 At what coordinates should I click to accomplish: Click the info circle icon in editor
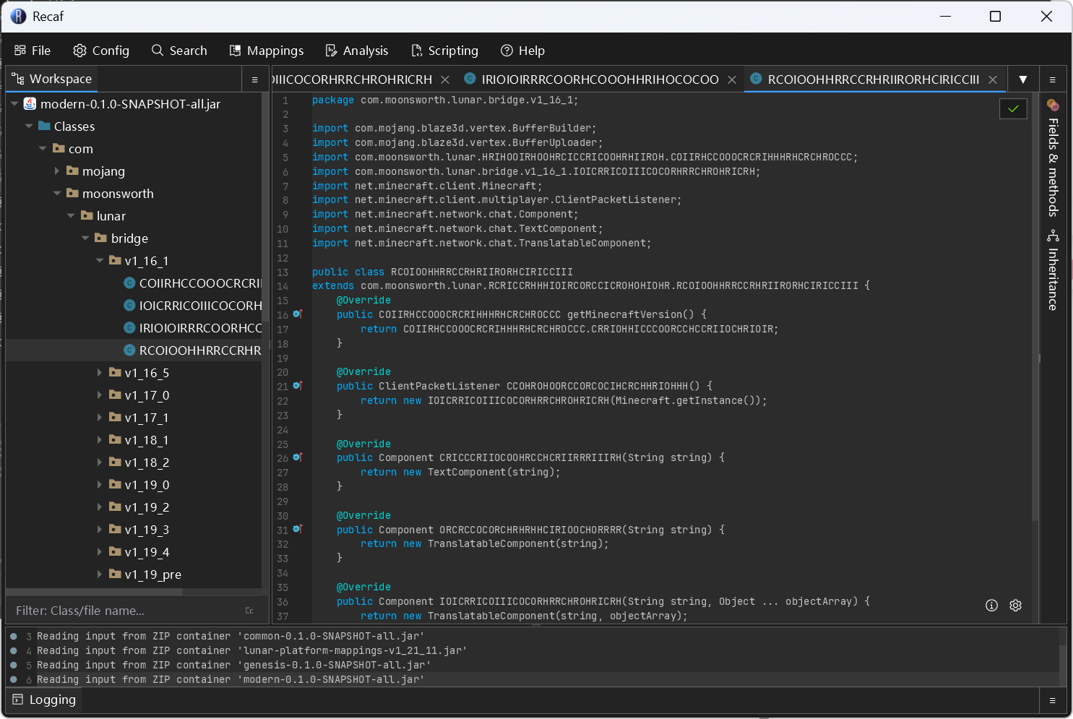click(991, 606)
